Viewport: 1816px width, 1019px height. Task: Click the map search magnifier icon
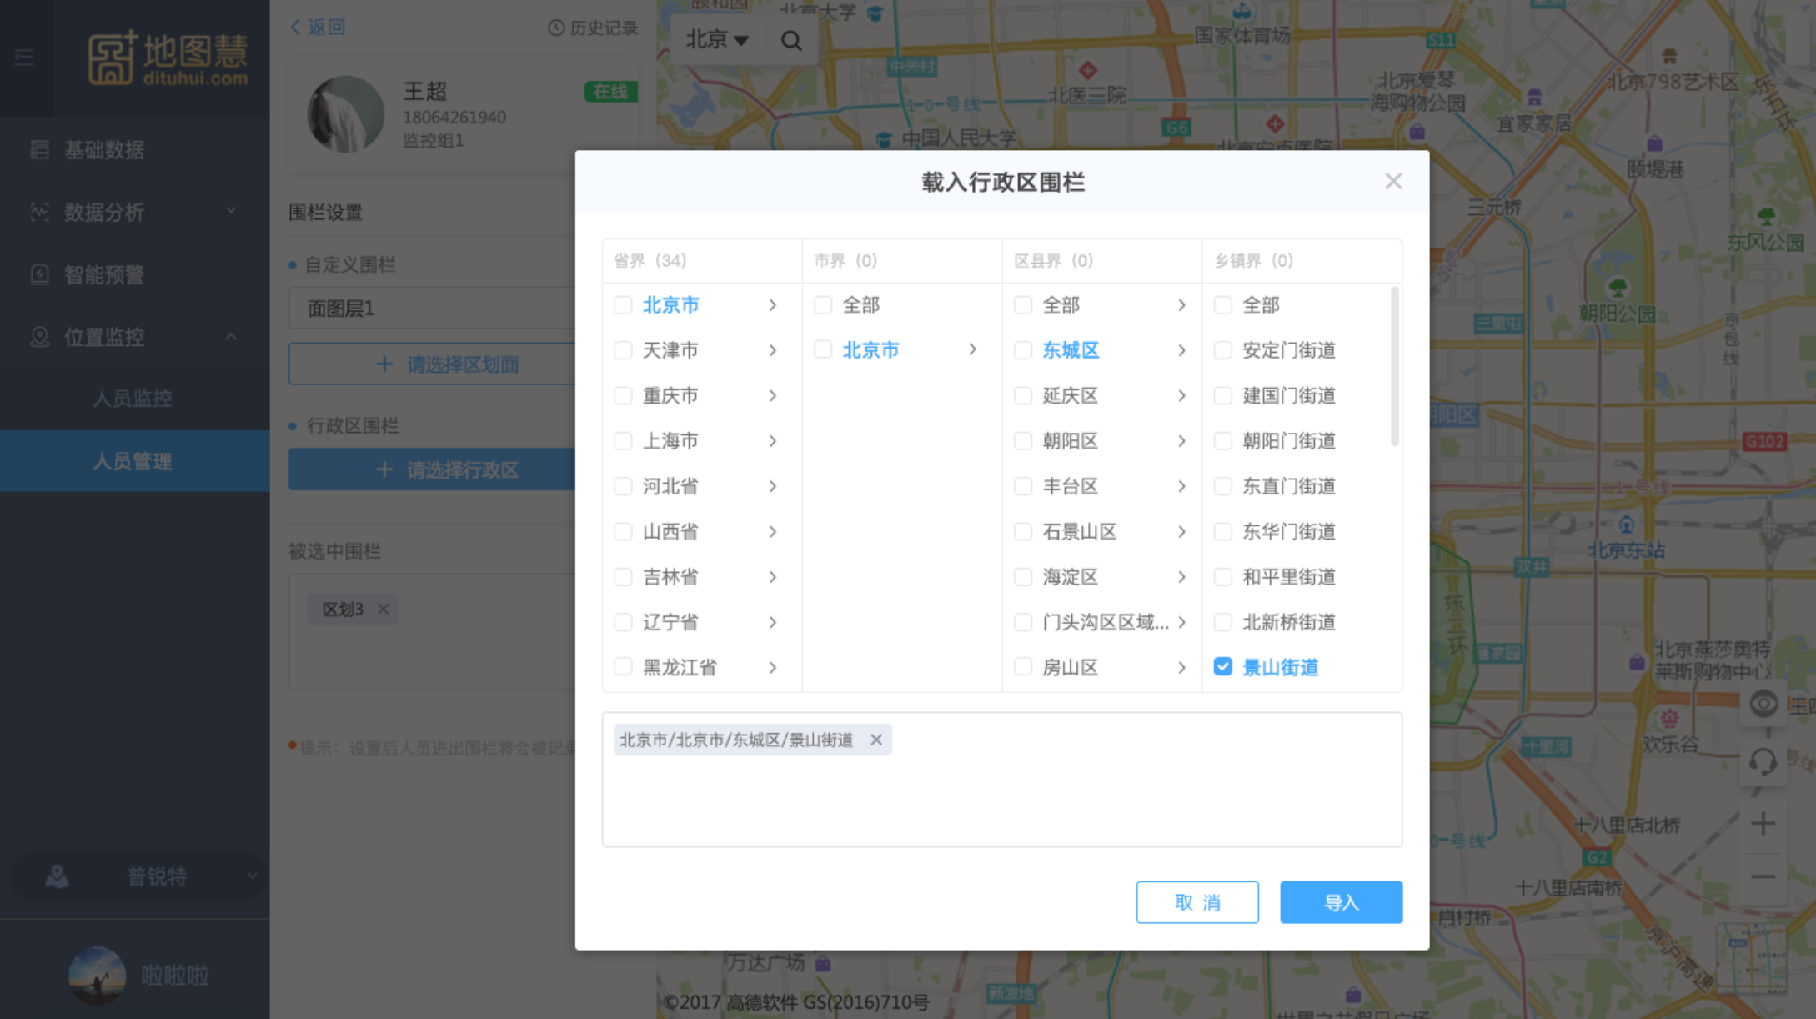coord(790,40)
